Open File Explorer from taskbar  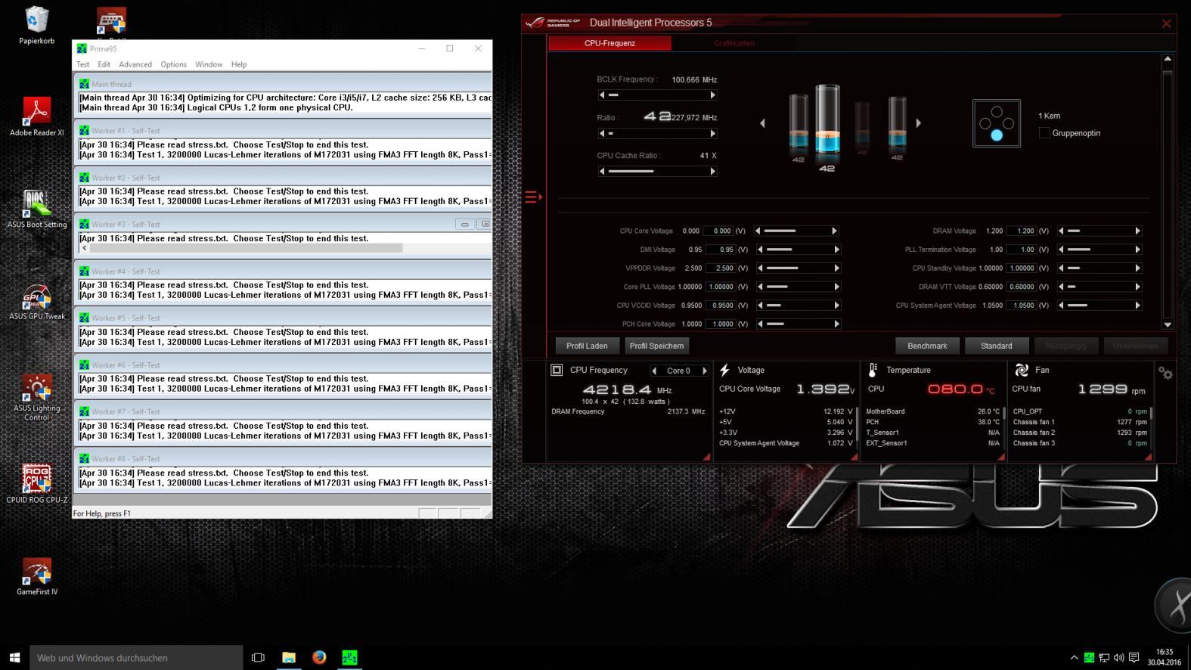tap(289, 658)
